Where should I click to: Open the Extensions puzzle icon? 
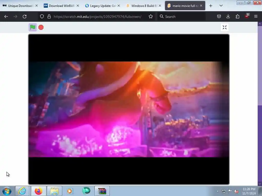click(x=237, y=16)
